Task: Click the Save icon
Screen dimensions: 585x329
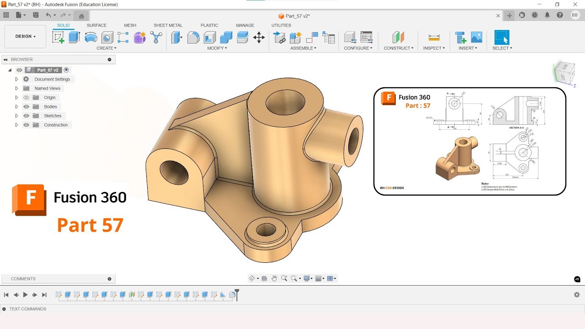Action: (36, 15)
